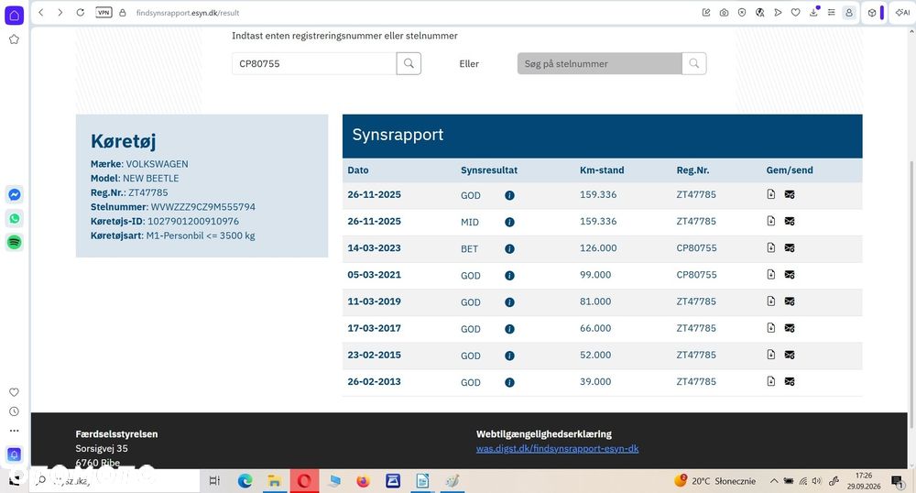This screenshot has height=493, width=916.
Task: Send the 26-11-2025 GOD report by email
Action: (790, 194)
